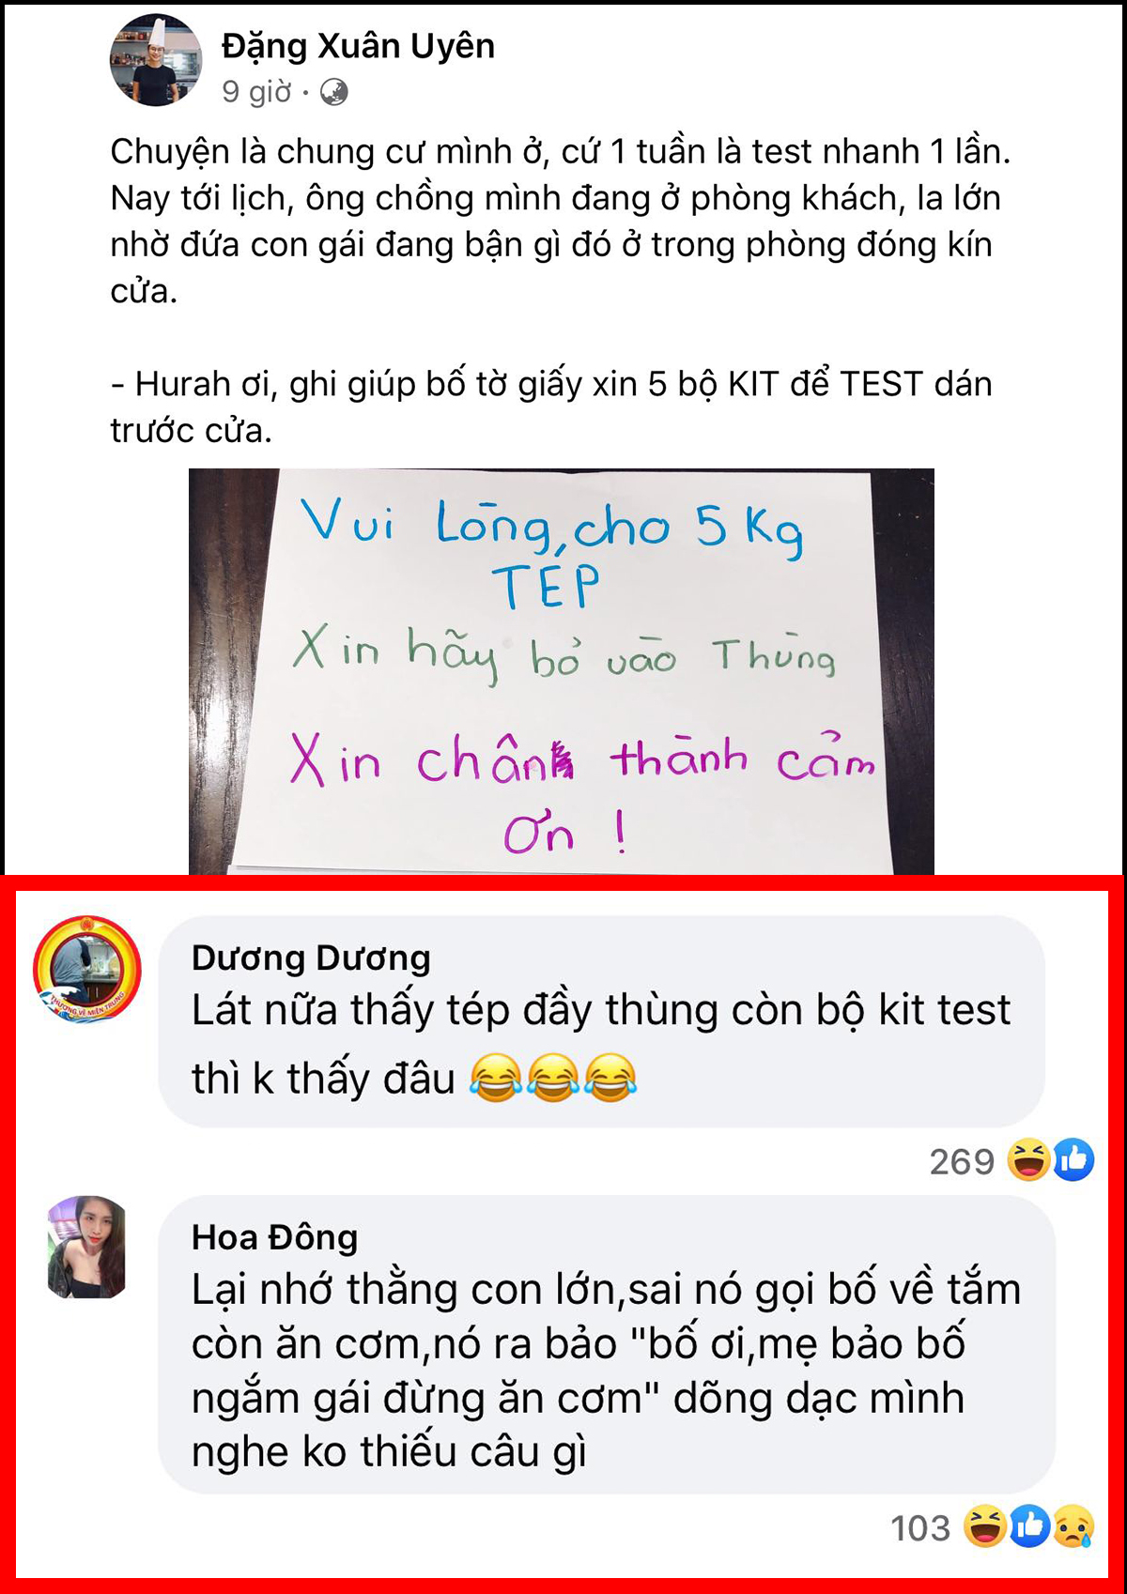
Task: Open the handwritten note photo
Action: tap(562, 671)
